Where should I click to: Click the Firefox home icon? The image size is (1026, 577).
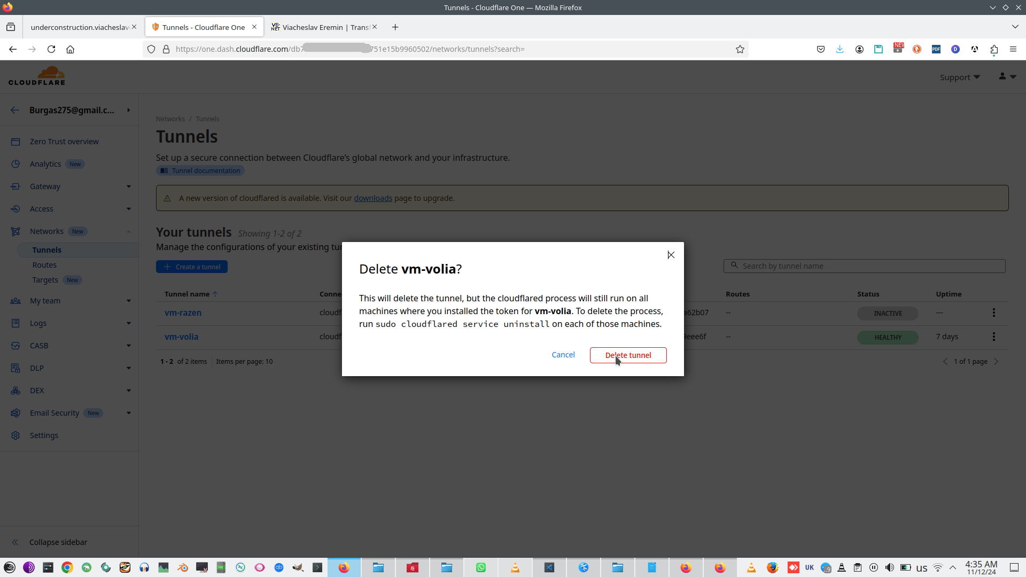pos(70,49)
